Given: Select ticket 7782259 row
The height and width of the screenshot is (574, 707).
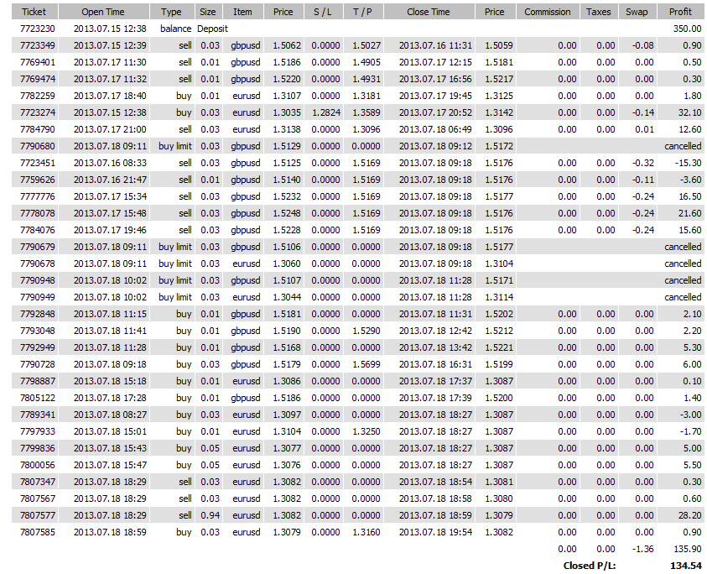Looking at the screenshot, I should click(358, 96).
